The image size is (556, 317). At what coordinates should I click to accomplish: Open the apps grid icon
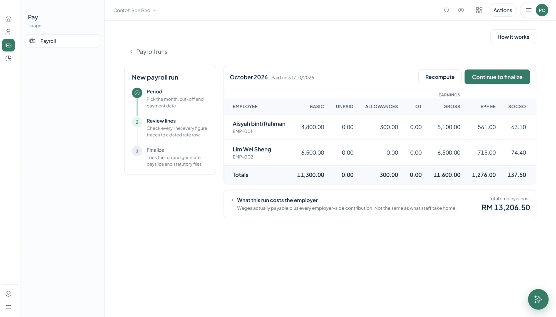tap(479, 10)
